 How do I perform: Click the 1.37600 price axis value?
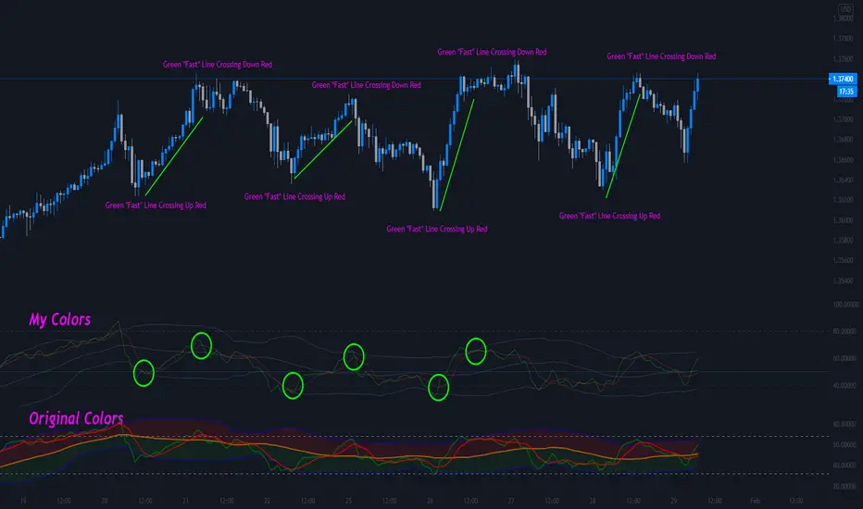(x=843, y=59)
